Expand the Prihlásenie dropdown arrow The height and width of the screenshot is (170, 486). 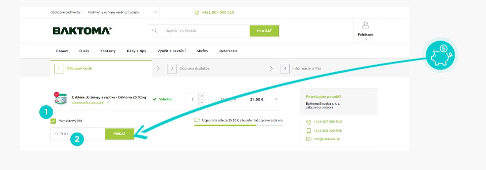(x=366, y=40)
